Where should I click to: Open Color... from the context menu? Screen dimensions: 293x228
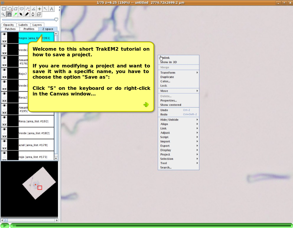point(178,81)
